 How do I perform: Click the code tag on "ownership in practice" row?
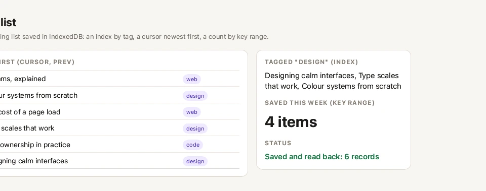tap(193, 145)
